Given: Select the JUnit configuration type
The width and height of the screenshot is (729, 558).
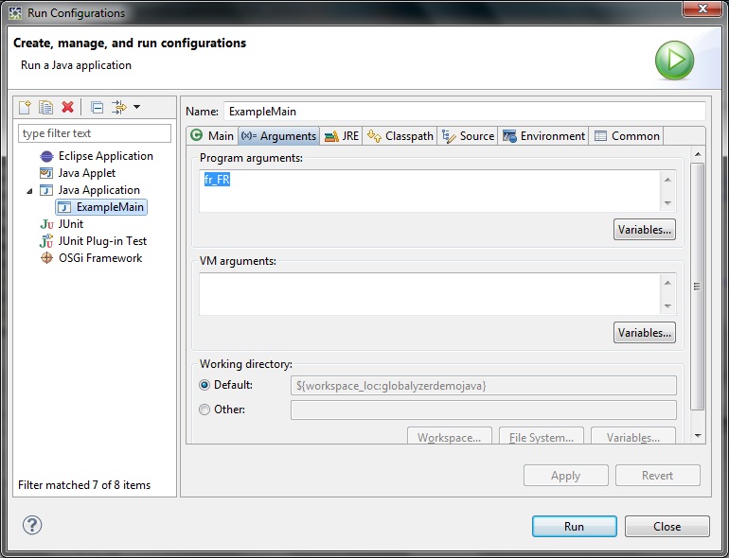Looking at the screenshot, I should pyautogui.click(x=70, y=224).
